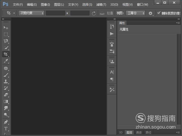Open the 3D(D) menu
This screenshot has height=136, width=182.
tap(114, 4)
